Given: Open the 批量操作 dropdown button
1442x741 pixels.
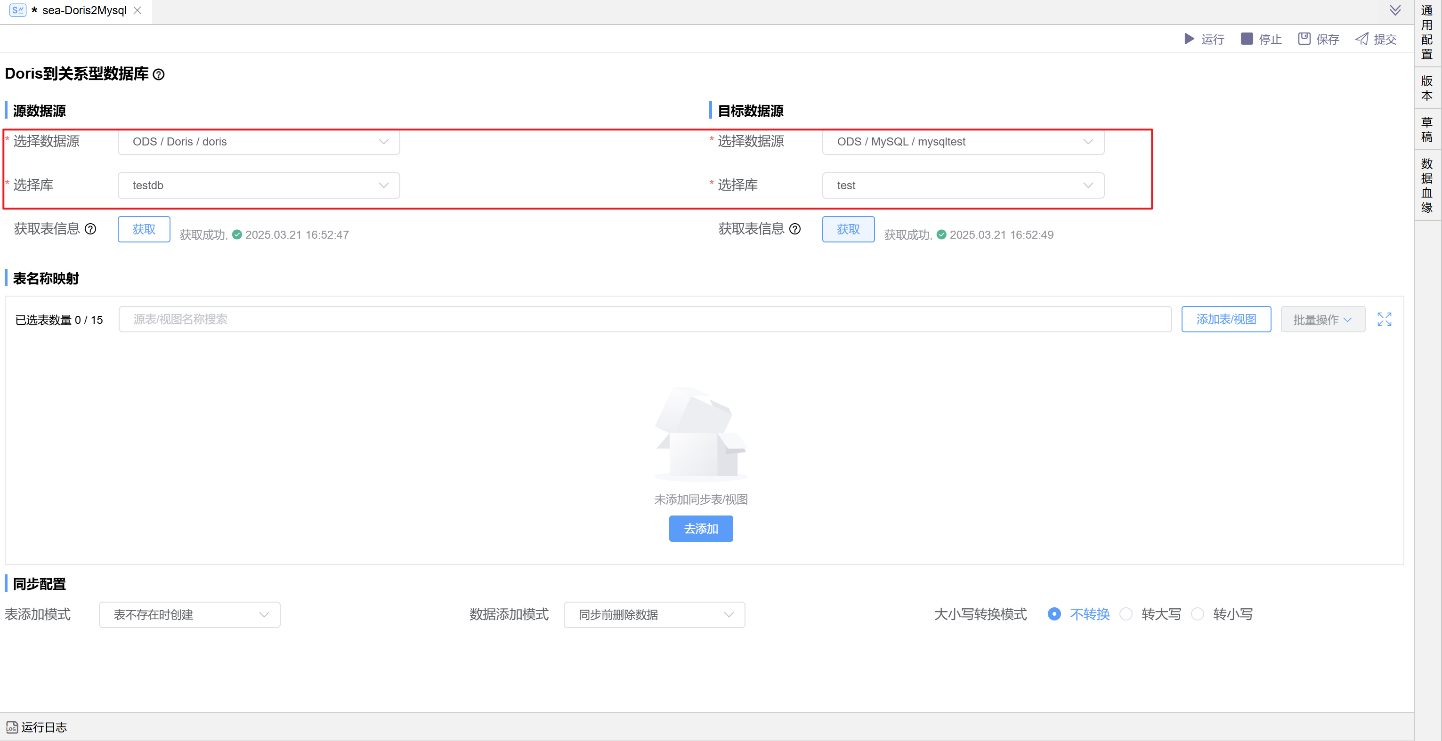Looking at the screenshot, I should pos(1322,319).
